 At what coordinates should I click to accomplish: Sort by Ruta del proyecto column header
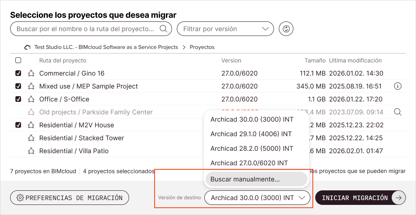click(x=63, y=61)
